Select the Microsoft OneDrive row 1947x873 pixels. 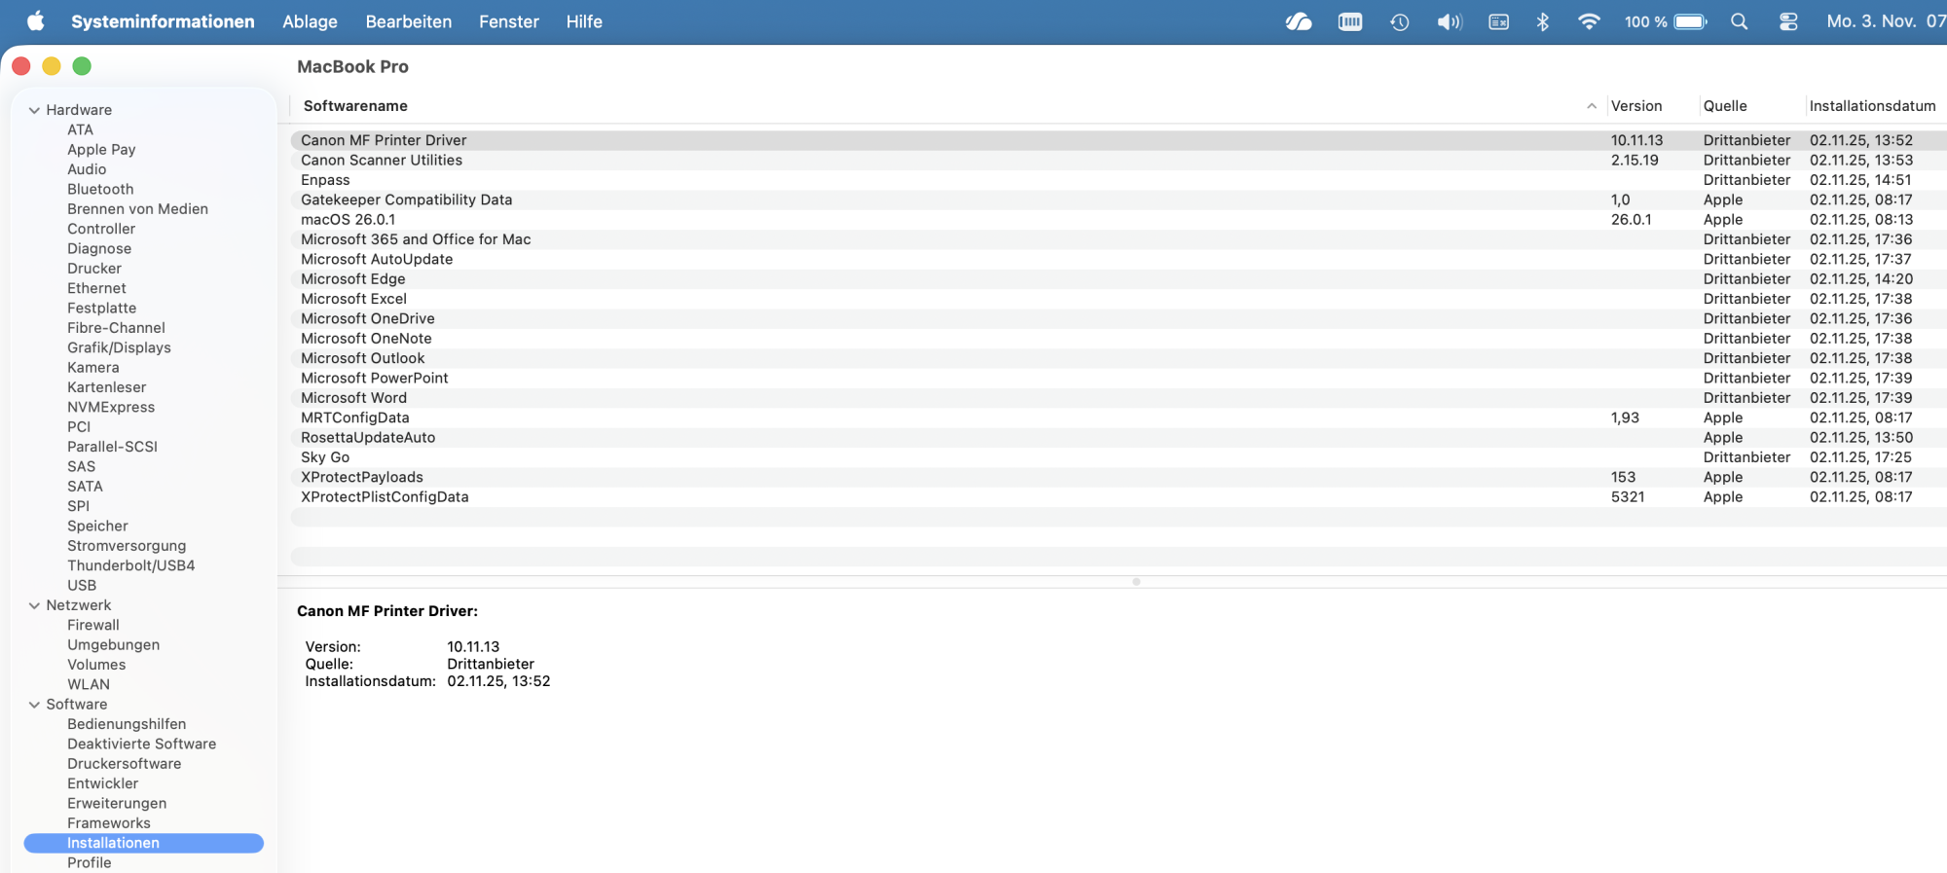(x=1118, y=318)
